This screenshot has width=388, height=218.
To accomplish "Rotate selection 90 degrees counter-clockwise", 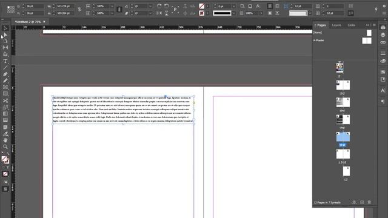I will coord(166,6).
